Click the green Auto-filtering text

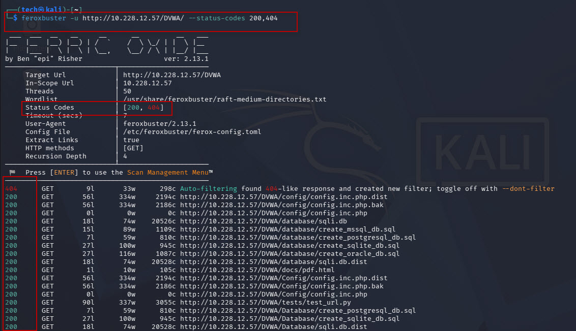208,188
